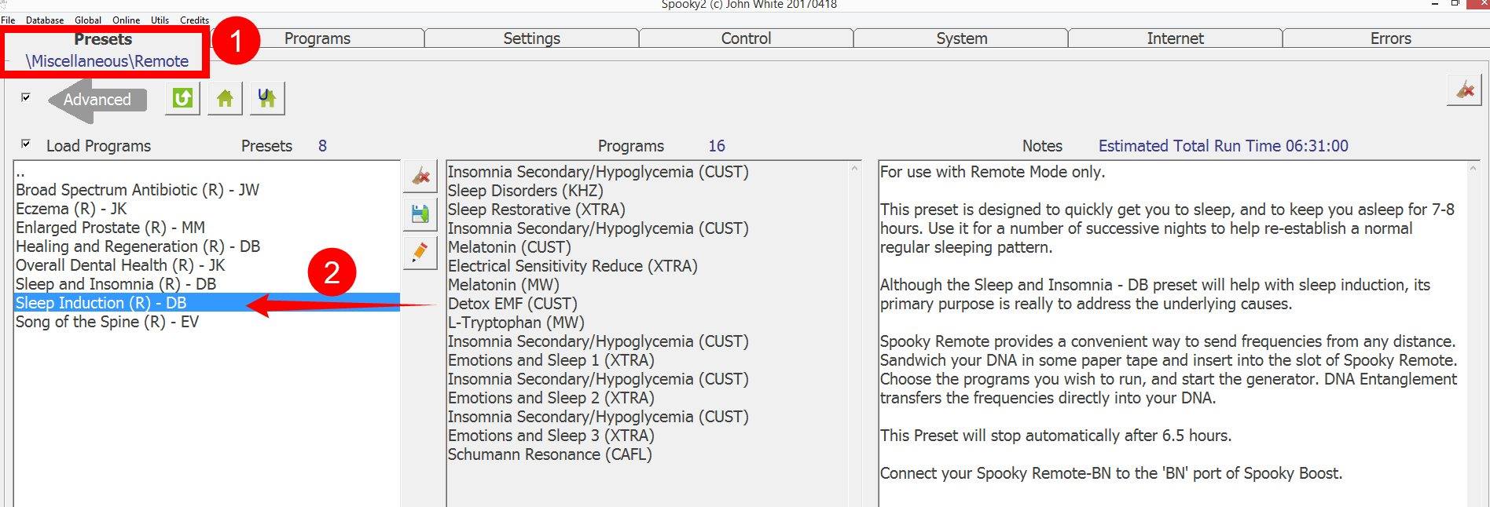The height and width of the screenshot is (507, 1490).
Task: Click the erase icon at top right corner
Action: point(1464,90)
